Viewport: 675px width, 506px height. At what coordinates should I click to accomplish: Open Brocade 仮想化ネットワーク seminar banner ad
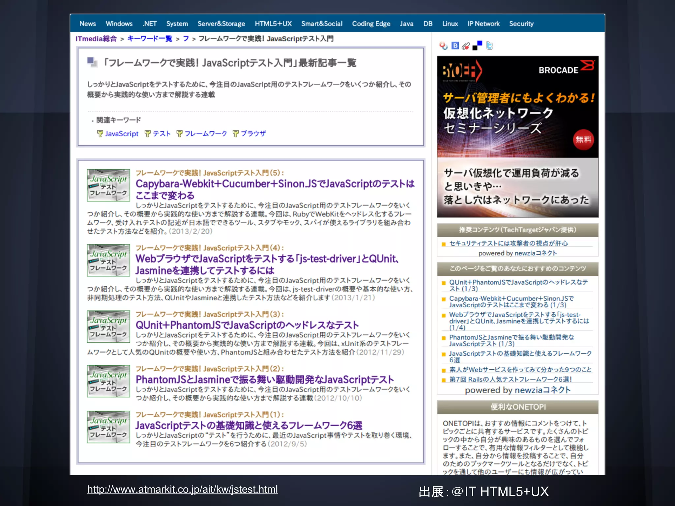click(517, 137)
